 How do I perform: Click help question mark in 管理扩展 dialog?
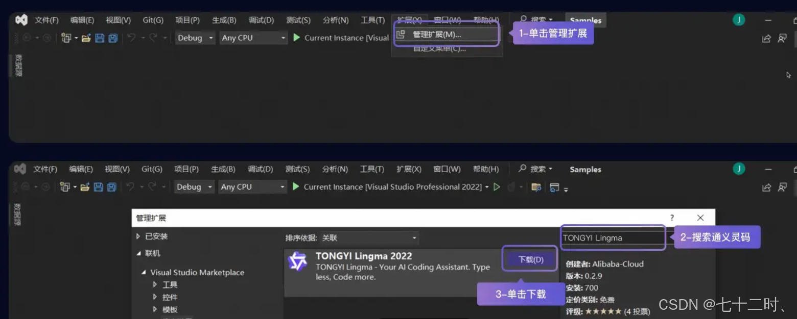(x=672, y=218)
